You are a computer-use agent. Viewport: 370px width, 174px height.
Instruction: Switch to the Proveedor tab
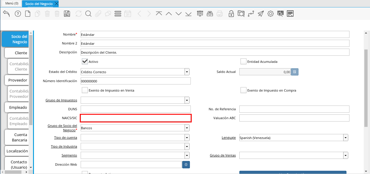(18, 80)
